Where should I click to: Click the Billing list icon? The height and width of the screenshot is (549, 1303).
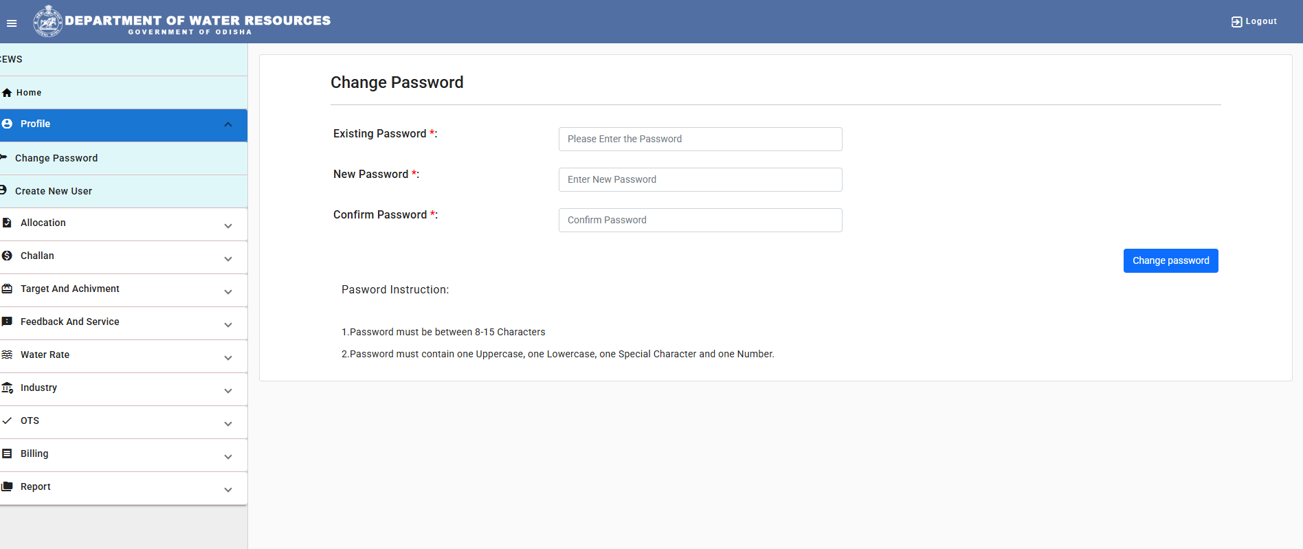7,453
